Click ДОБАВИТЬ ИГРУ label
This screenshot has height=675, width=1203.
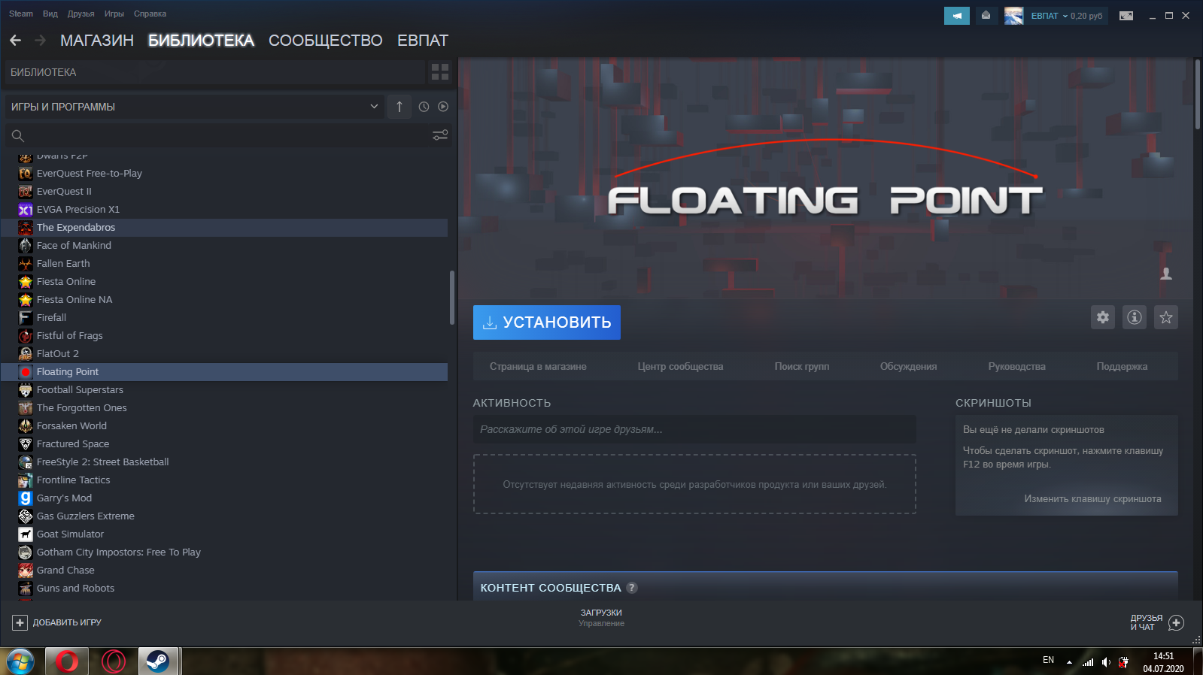click(x=67, y=622)
